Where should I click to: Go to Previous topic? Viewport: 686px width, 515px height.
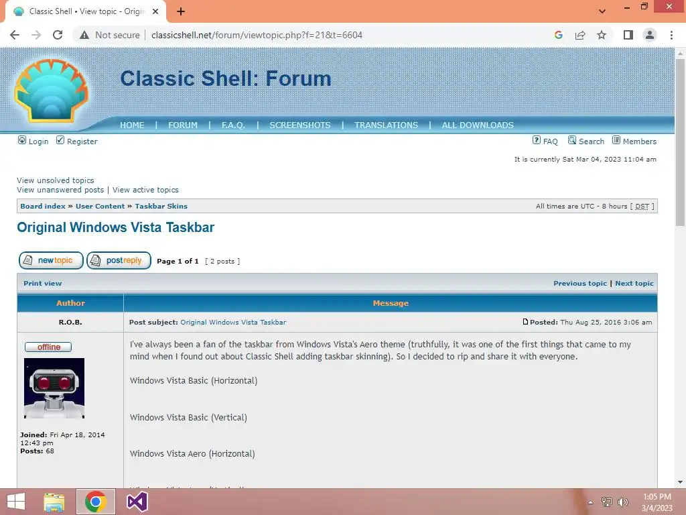(x=580, y=284)
